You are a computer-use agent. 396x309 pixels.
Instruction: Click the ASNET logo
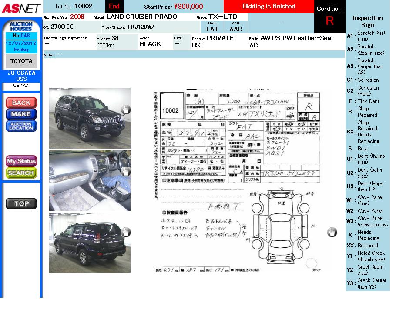click(x=21, y=8)
